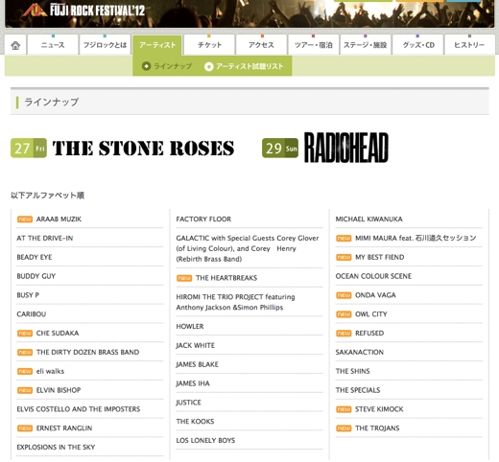
Task: Open the BUSY P artist link
Action: pyautogui.click(x=28, y=295)
